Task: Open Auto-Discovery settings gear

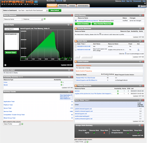Action: coord(140,15)
